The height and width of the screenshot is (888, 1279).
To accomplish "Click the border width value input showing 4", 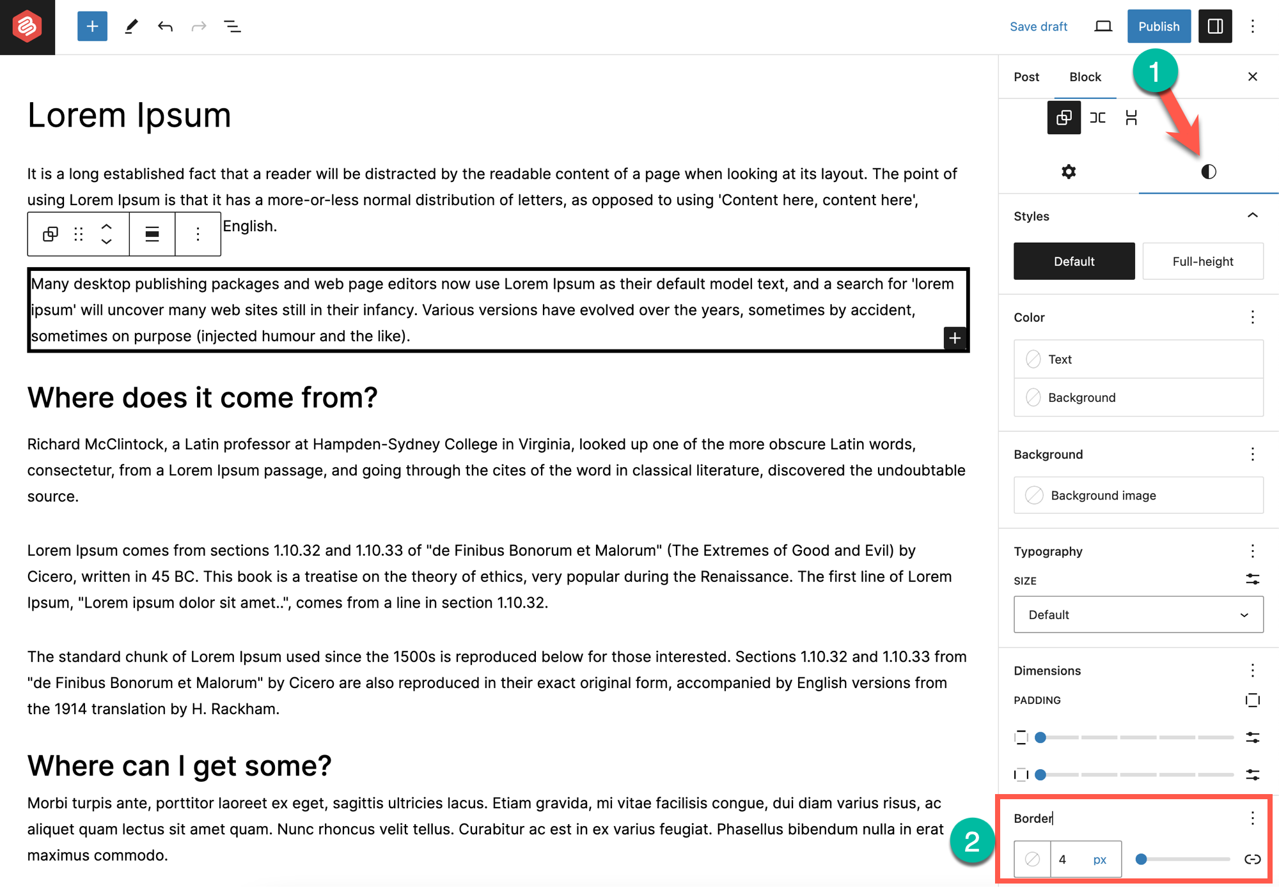I will [1063, 859].
